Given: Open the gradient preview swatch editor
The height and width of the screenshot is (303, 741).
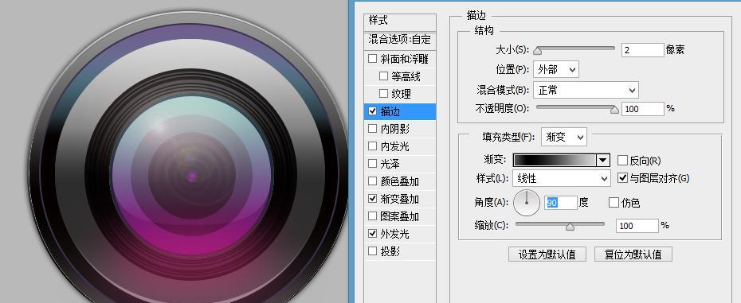Looking at the screenshot, I should tap(555, 161).
